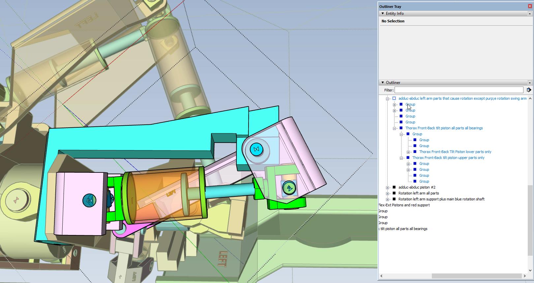Collapse 'Thorax Front-Back tilt piston all parts all bearings'

click(395, 128)
